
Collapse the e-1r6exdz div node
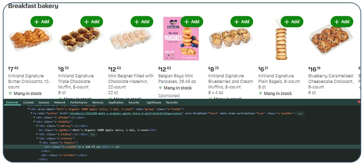37,138
